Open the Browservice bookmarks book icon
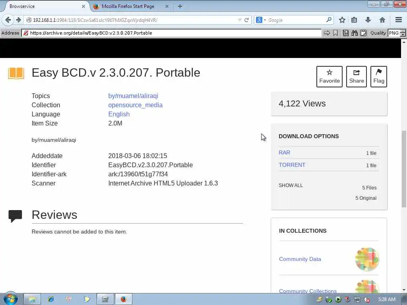Screen dimensions: 407x305 click(x=346, y=33)
